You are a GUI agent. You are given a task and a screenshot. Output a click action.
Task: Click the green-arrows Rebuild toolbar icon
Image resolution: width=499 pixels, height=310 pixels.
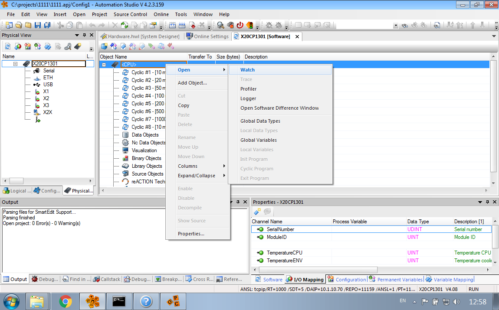point(125,25)
